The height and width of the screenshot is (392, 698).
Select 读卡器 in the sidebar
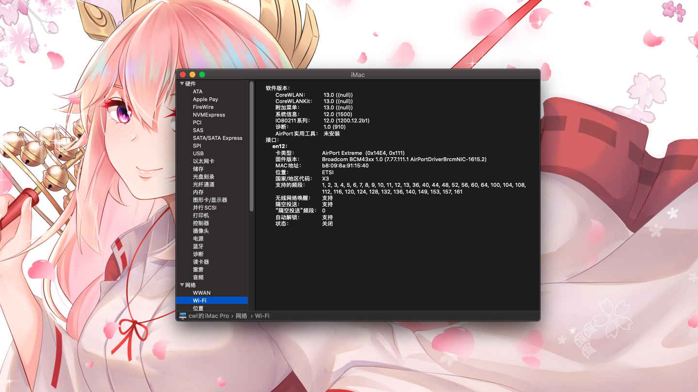201,262
